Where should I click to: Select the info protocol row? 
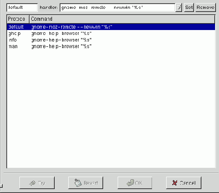tap(111, 40)
